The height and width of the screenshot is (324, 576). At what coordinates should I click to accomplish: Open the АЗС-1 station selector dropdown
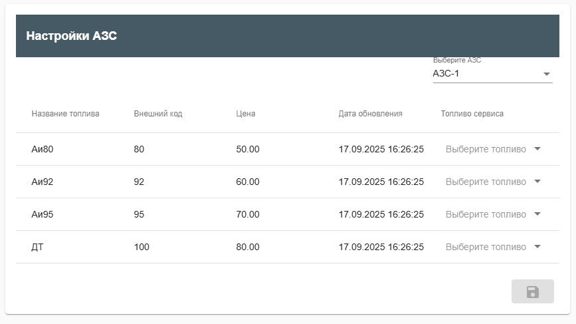click(492, 74)
